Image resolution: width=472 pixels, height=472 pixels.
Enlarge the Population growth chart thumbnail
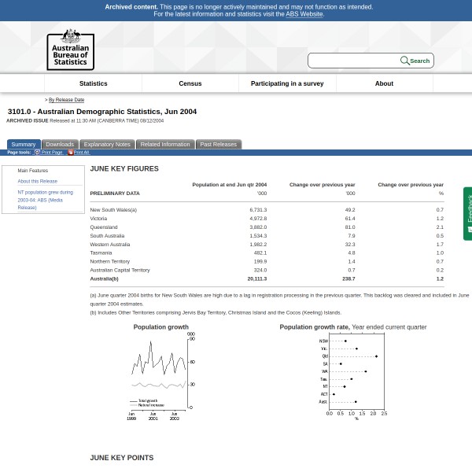161,374
